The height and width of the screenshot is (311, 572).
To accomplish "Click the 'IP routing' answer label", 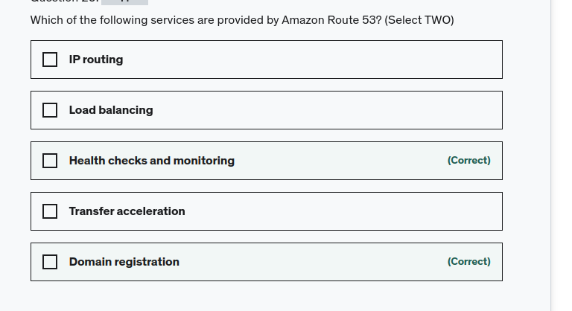I will [x=95, y=60].
